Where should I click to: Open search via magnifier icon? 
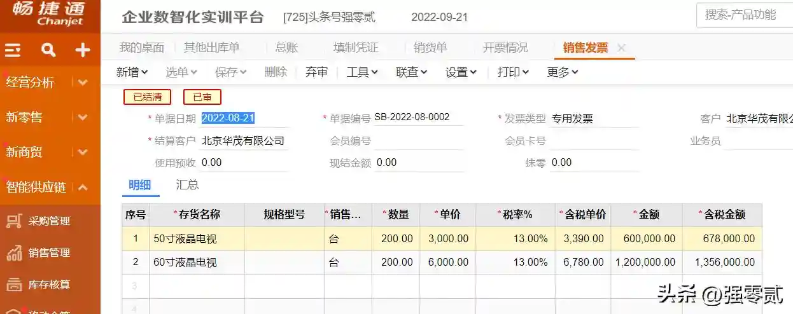tap(48, 50)
